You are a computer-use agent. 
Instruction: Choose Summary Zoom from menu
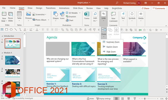tap(112, 42)
